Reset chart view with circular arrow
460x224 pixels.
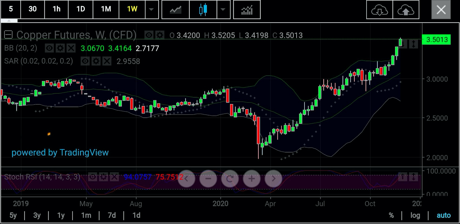coord(230,179)
